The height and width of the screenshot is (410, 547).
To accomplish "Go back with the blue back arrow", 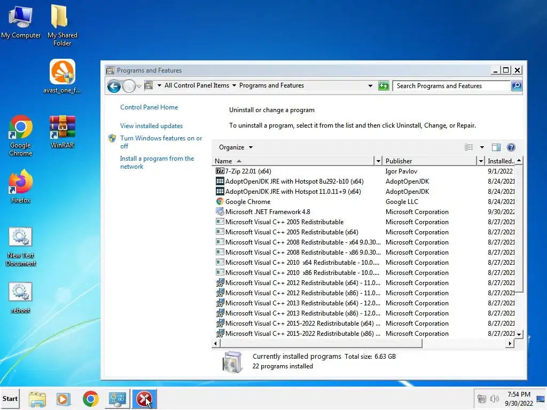I will 114,86.
